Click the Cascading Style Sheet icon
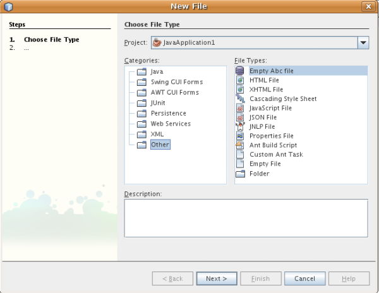This screenshot has height=293, width=379. tap(240, 99)
